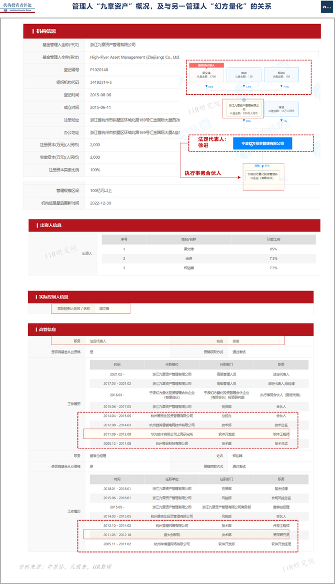The image size is (335, 584).
Task: Select the 合规风控总监 position cell
Action: click(x=281, y=498)
